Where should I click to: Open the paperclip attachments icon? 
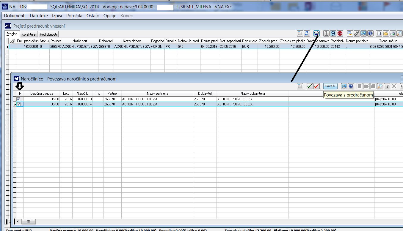click(x=356, y=33)
